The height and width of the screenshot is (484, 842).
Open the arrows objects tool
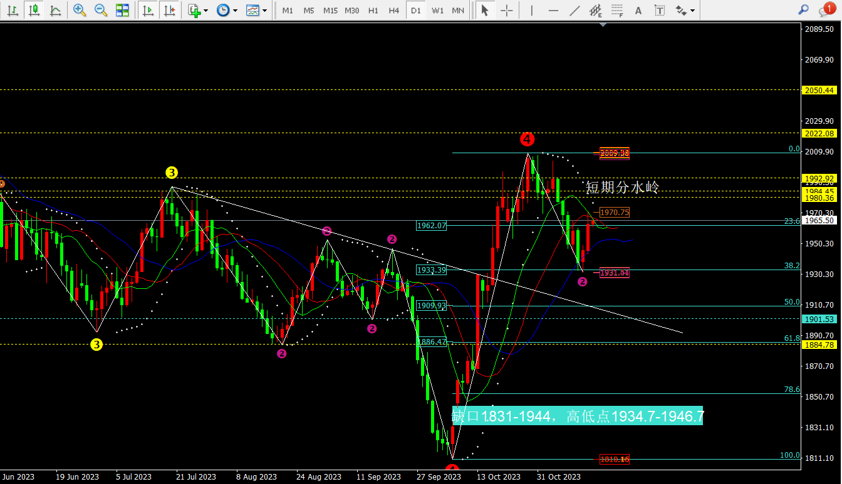pos(681,10)
